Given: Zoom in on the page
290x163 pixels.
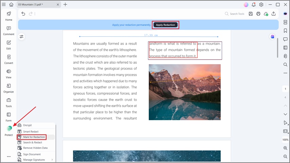Looking at the screenshot, I should (285, 148).
